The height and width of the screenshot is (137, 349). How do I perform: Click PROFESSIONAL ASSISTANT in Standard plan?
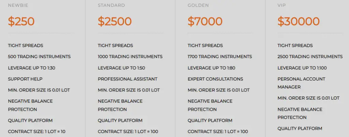coord(127,79)
